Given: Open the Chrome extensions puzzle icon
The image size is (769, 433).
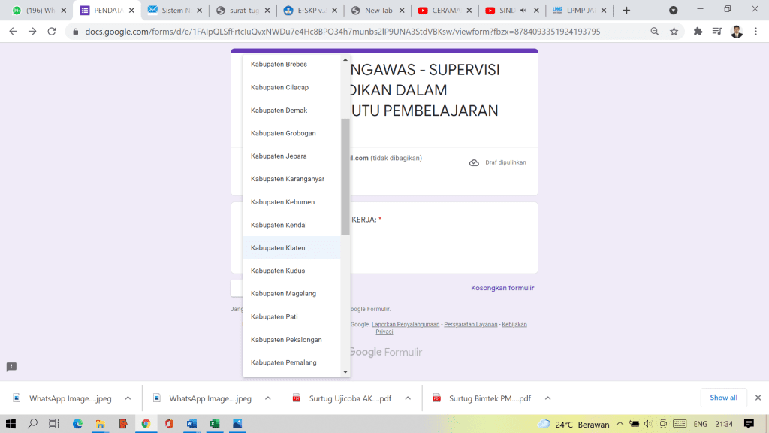Looking at the screenshot, I should point(698,32).
